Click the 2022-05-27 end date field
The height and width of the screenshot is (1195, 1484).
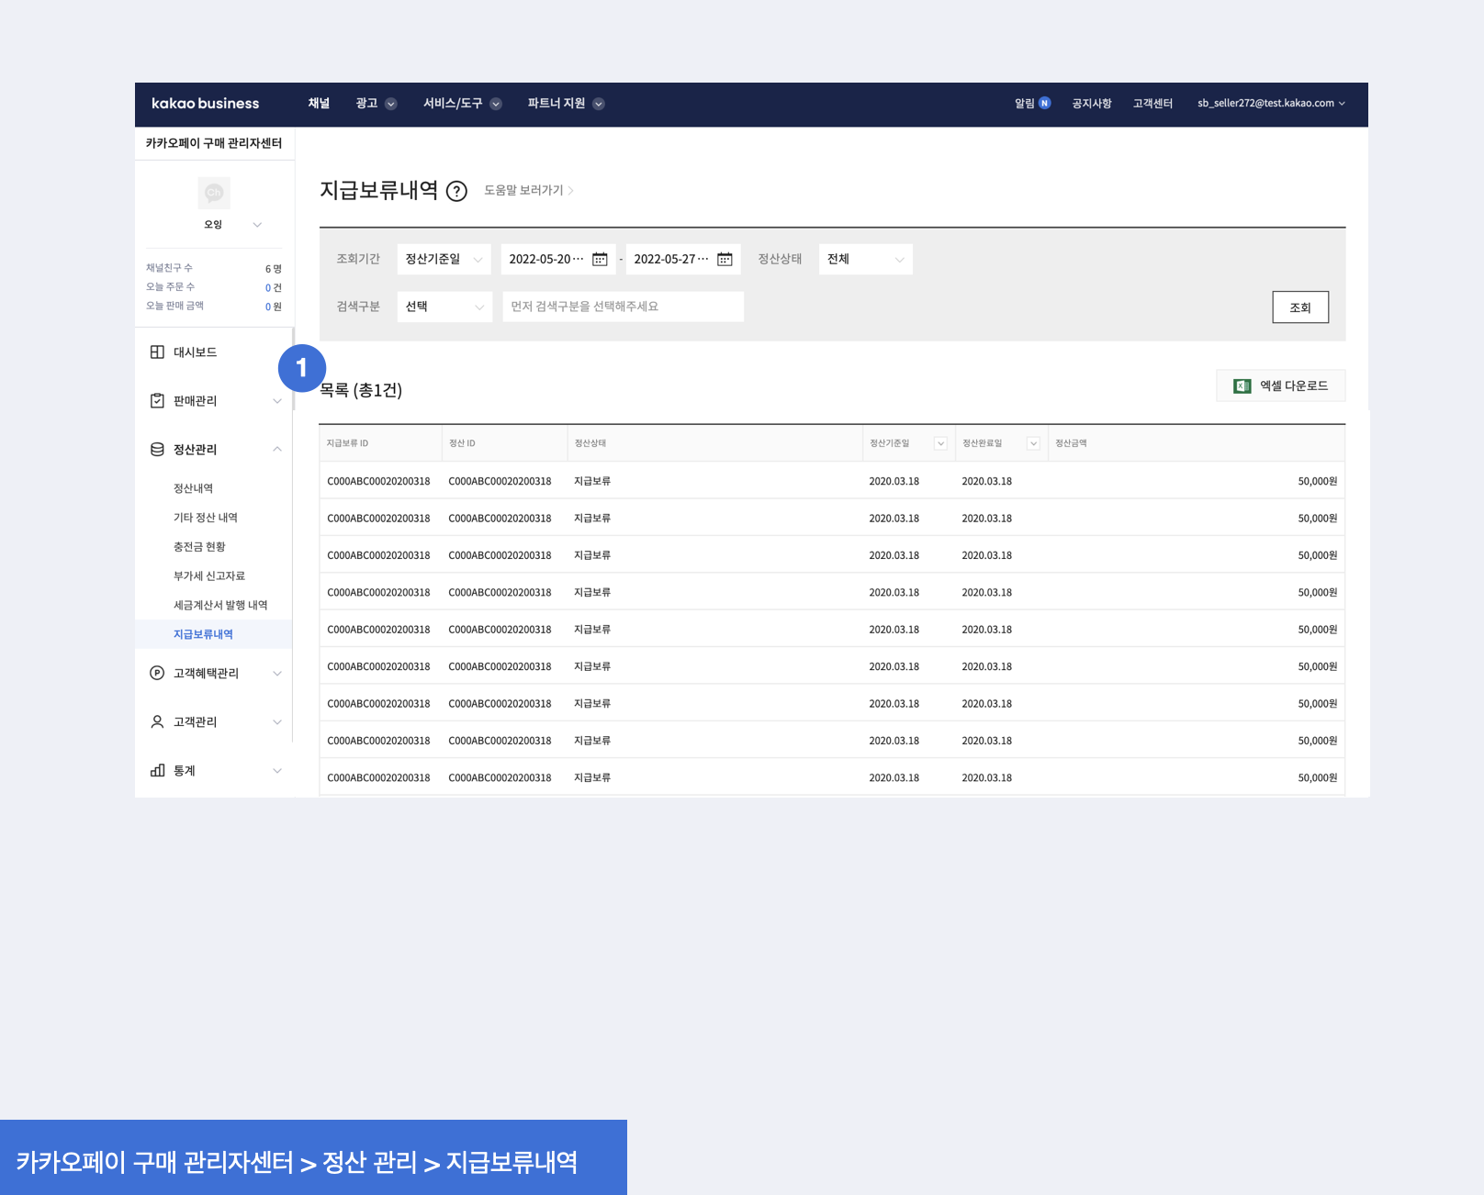682,259
